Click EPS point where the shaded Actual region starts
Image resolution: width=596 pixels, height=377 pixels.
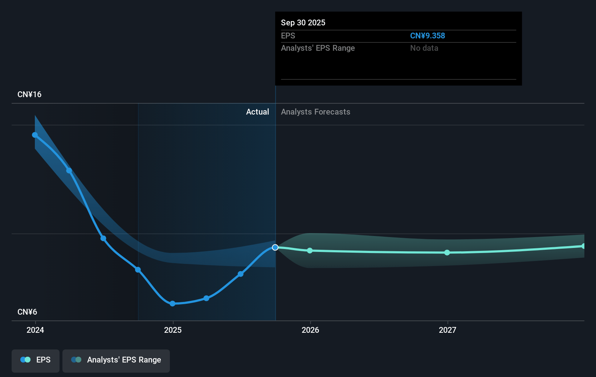pos(138,269)
